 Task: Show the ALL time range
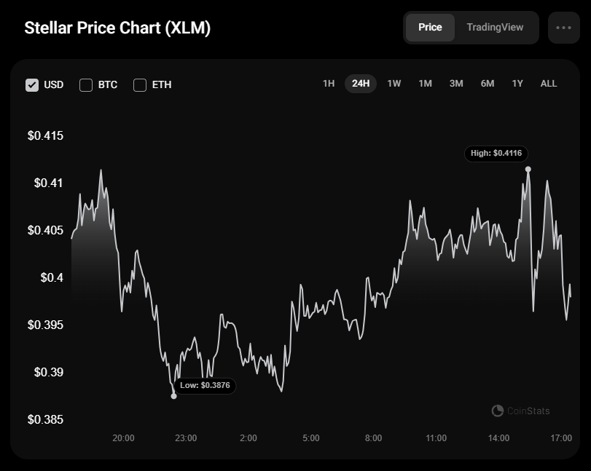click(x=549, y=84)
